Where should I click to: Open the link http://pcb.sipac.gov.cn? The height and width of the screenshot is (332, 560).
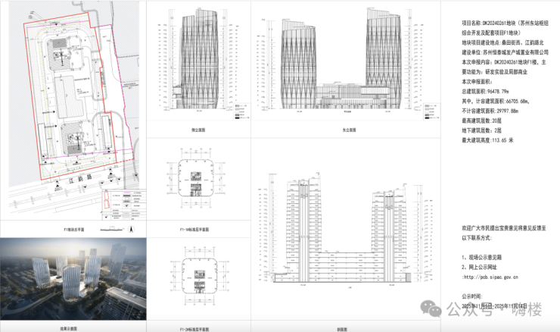[x=490, y=277]
